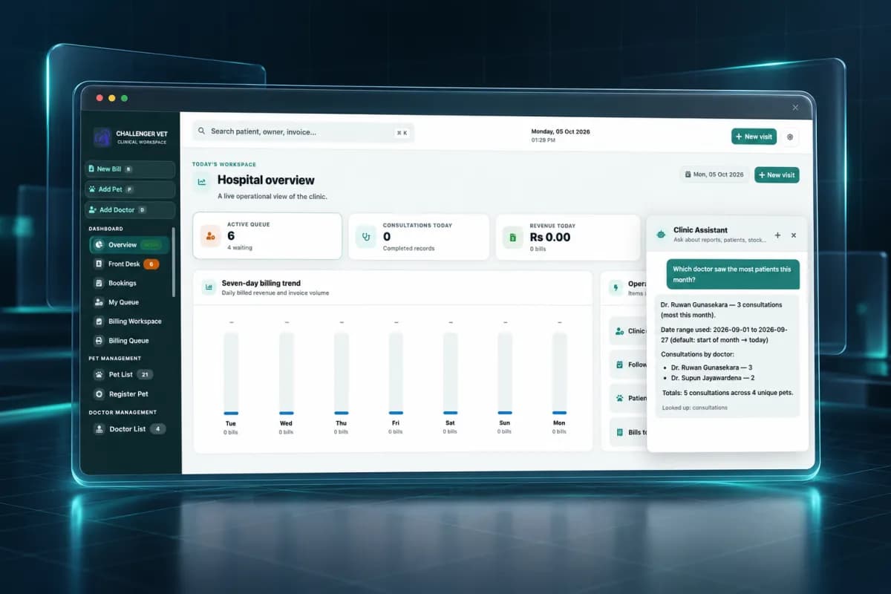Select Overview in the Dashboard menu
Viewport: 891px width, 594px height.
click(129, 245)
